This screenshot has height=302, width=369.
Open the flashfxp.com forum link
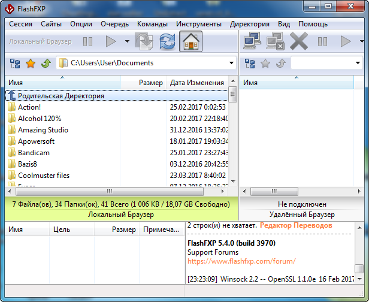241,261
